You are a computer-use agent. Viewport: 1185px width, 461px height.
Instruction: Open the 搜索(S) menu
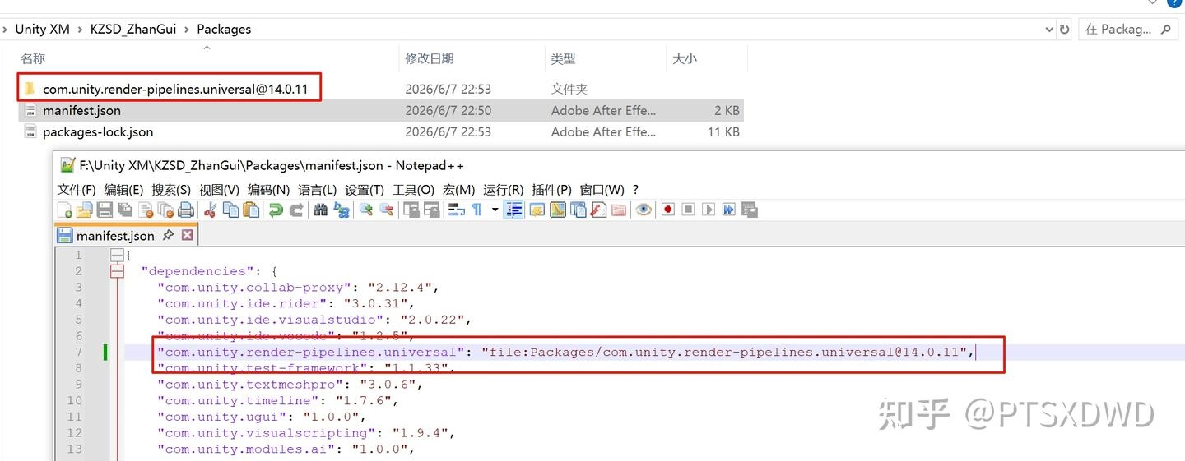171,190
